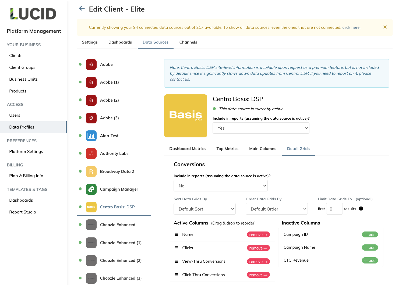Add the Campaign ID column
The image size is (402, 285).
pyautogui.click(x=370, y=235)
